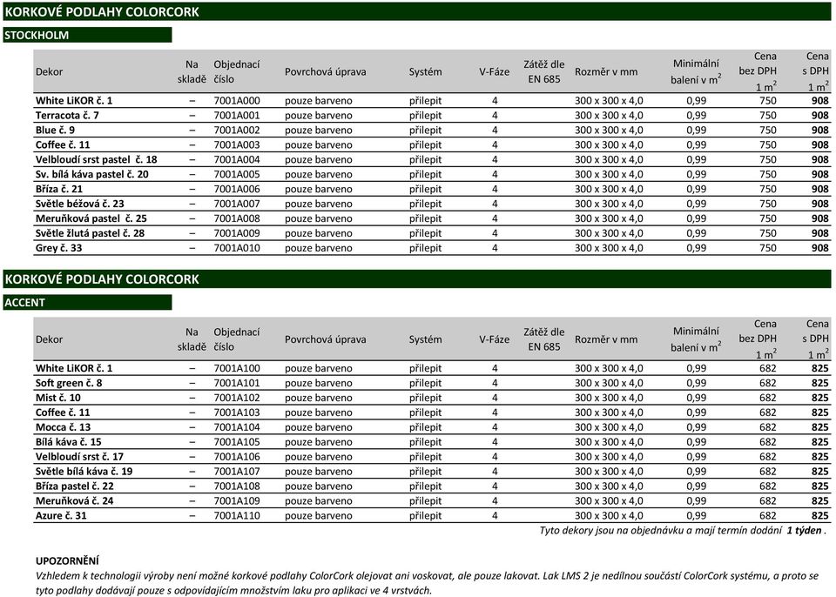The height and width of the screenshot is (597, 836).
Task: Click decor Světle béžová č. 23
Action: [x=80, y=205]
